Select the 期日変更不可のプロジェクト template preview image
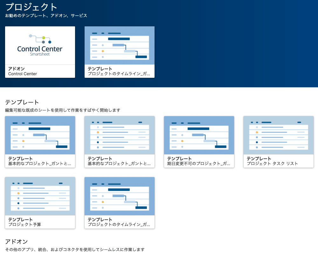Image resolution: width=318 pixels, height=254 pixels. tap(199, 135)
